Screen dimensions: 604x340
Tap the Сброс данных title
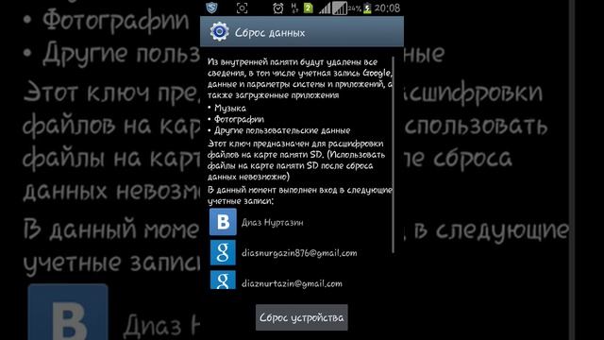pyautogui.click(x=270, y=33)
